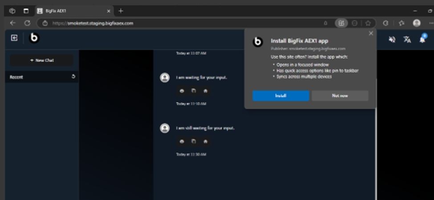Open the language translation selector
The width and height of the screenshot is (434, 200).
pos(407,40)
